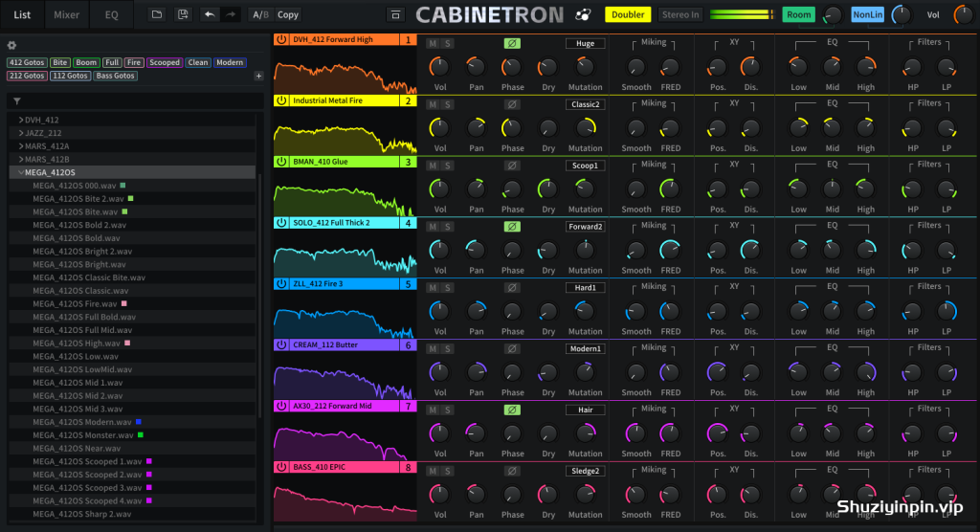Select the Fire tag button
The width and height of the screenshot is (980, 532).
[x=134, y=62]
